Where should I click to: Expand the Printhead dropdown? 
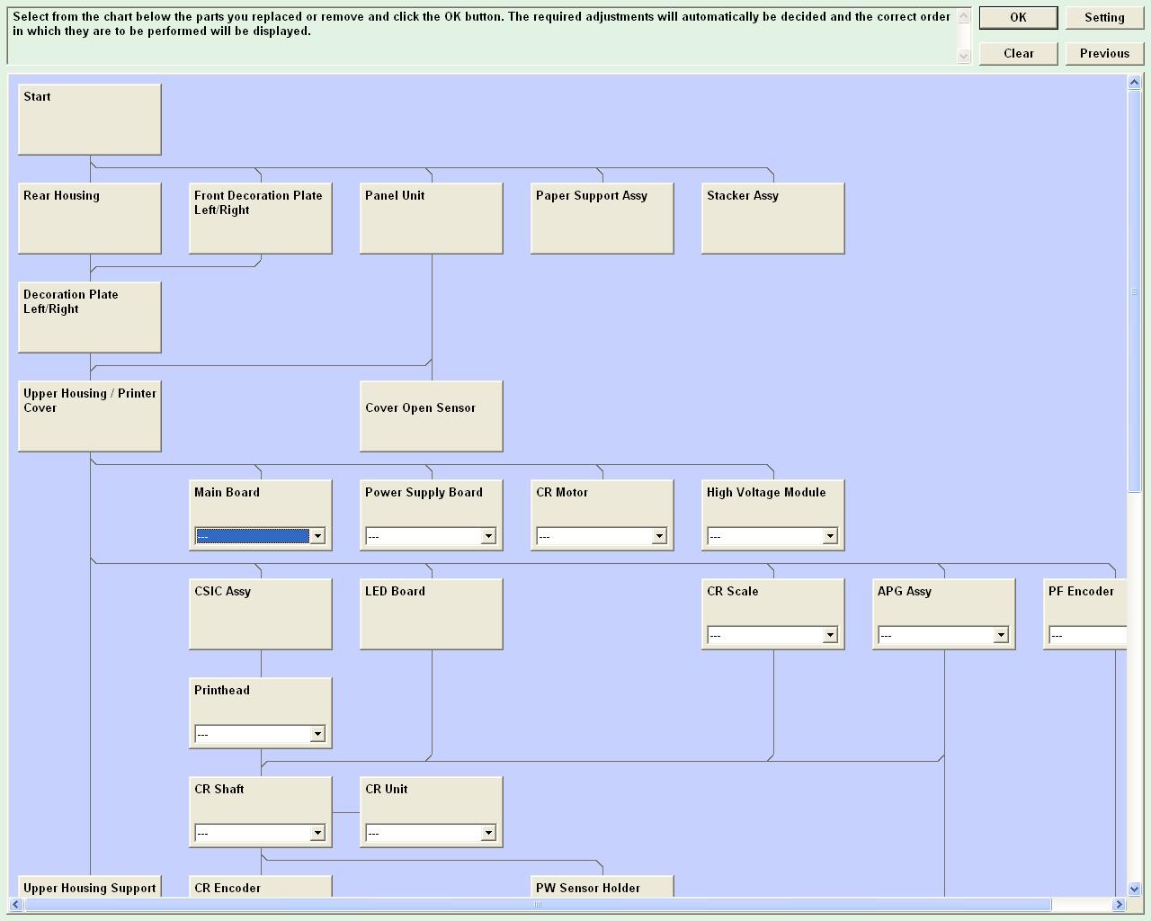pyautogui.click(x=317, y=734)
